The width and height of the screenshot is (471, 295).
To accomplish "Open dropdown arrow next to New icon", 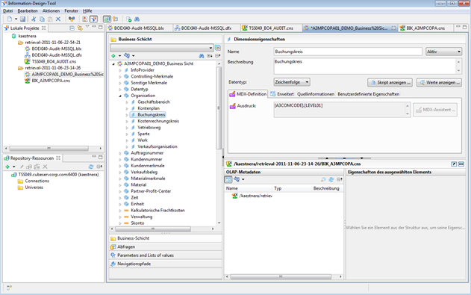I will tap(16, 19).
